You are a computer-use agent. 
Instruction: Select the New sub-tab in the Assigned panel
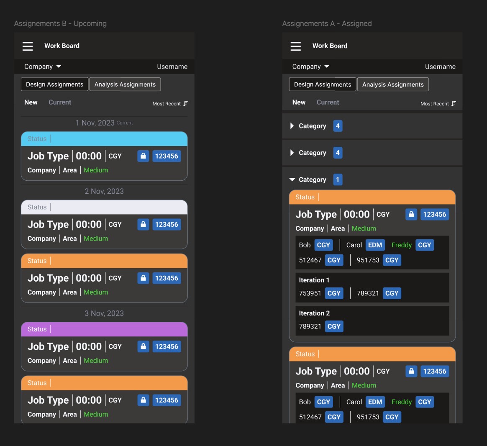299,102
